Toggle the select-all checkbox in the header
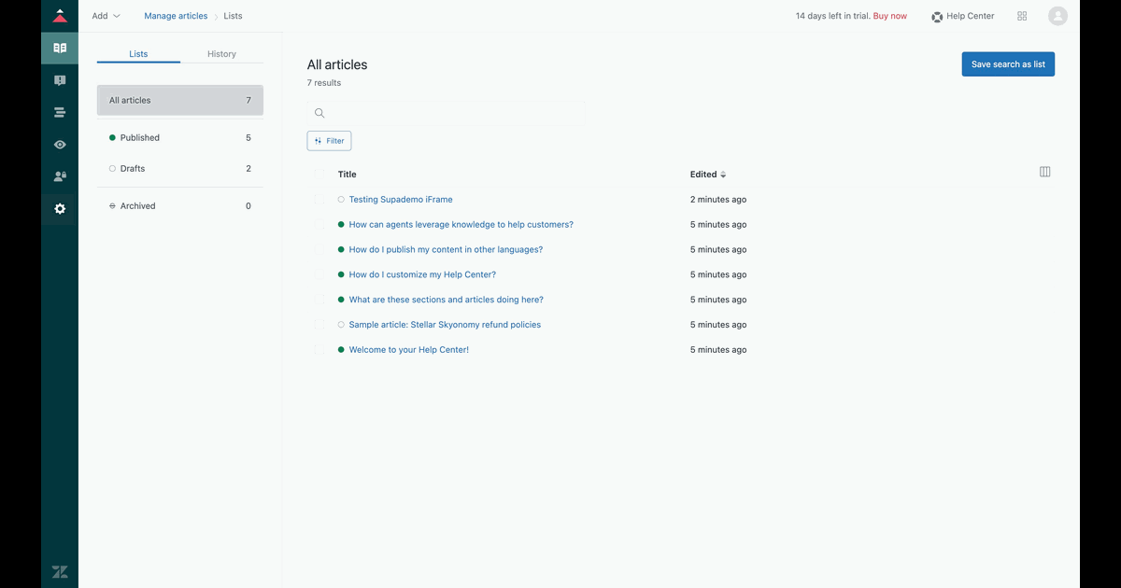1121x588 pixels. (319, 175)
